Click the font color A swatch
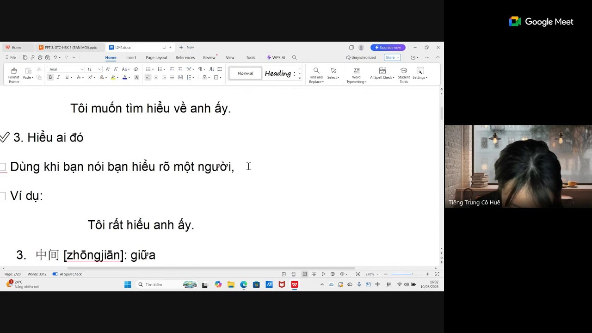The image size is (592, 333). tap(124, 77)
